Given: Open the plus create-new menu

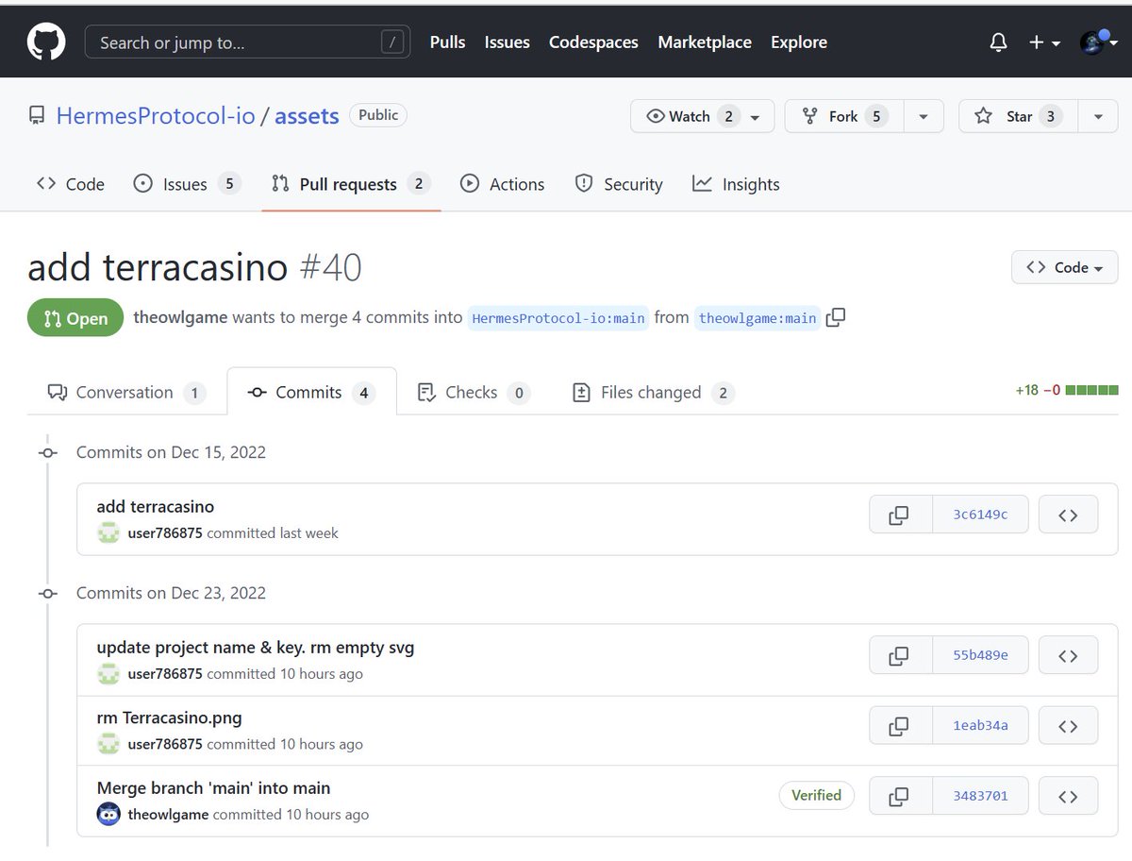Looking at the screenshot, I should tap(1044, 42).
